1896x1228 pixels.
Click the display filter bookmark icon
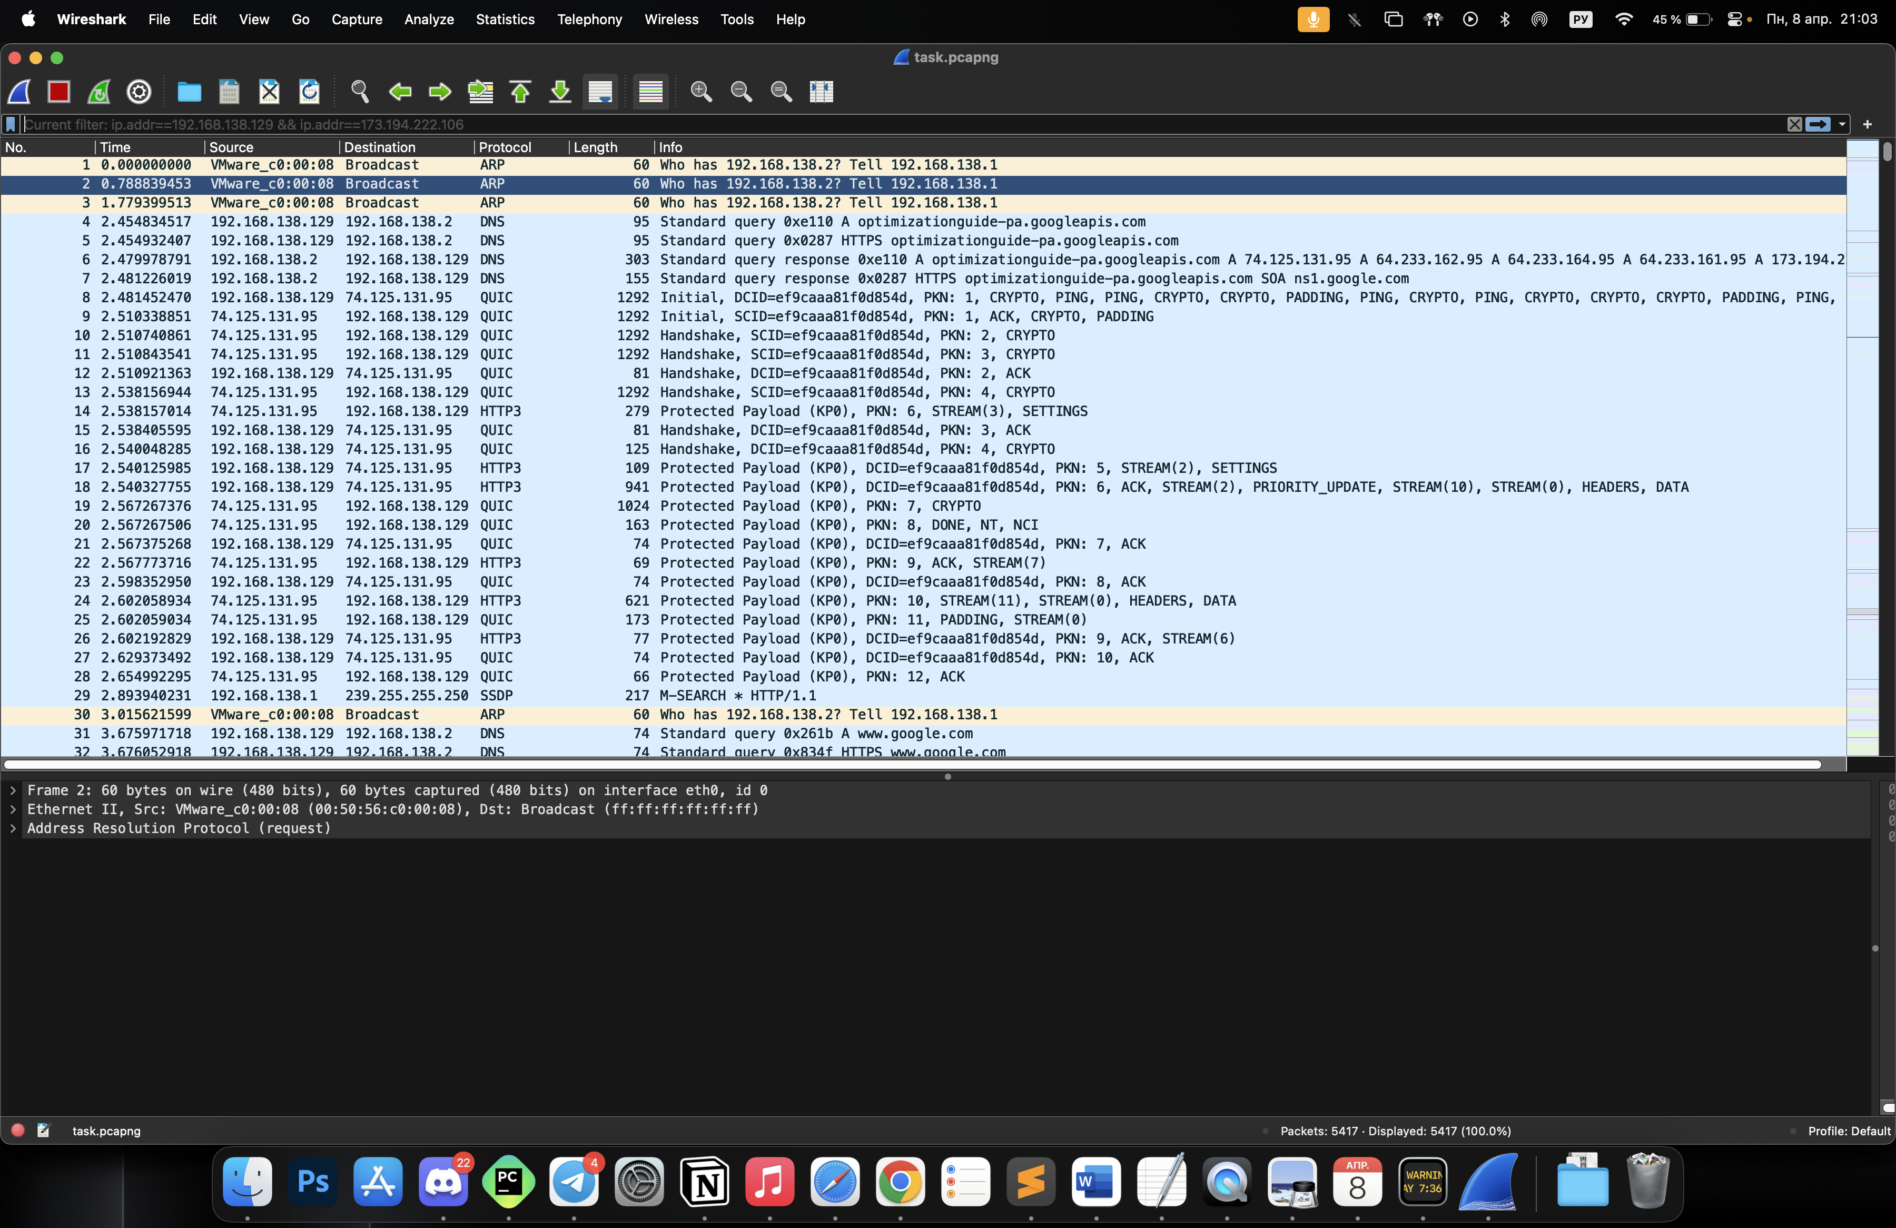point(11,124)
